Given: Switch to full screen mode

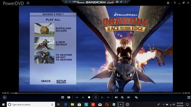Looking at the screenshot, I should [x=189, y=97].
